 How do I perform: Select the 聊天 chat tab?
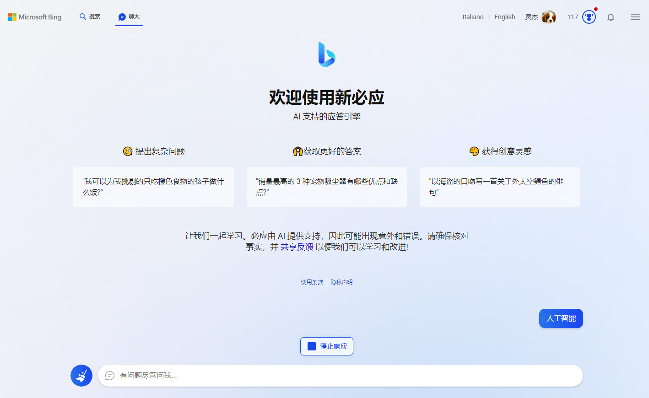click(129, 16)
